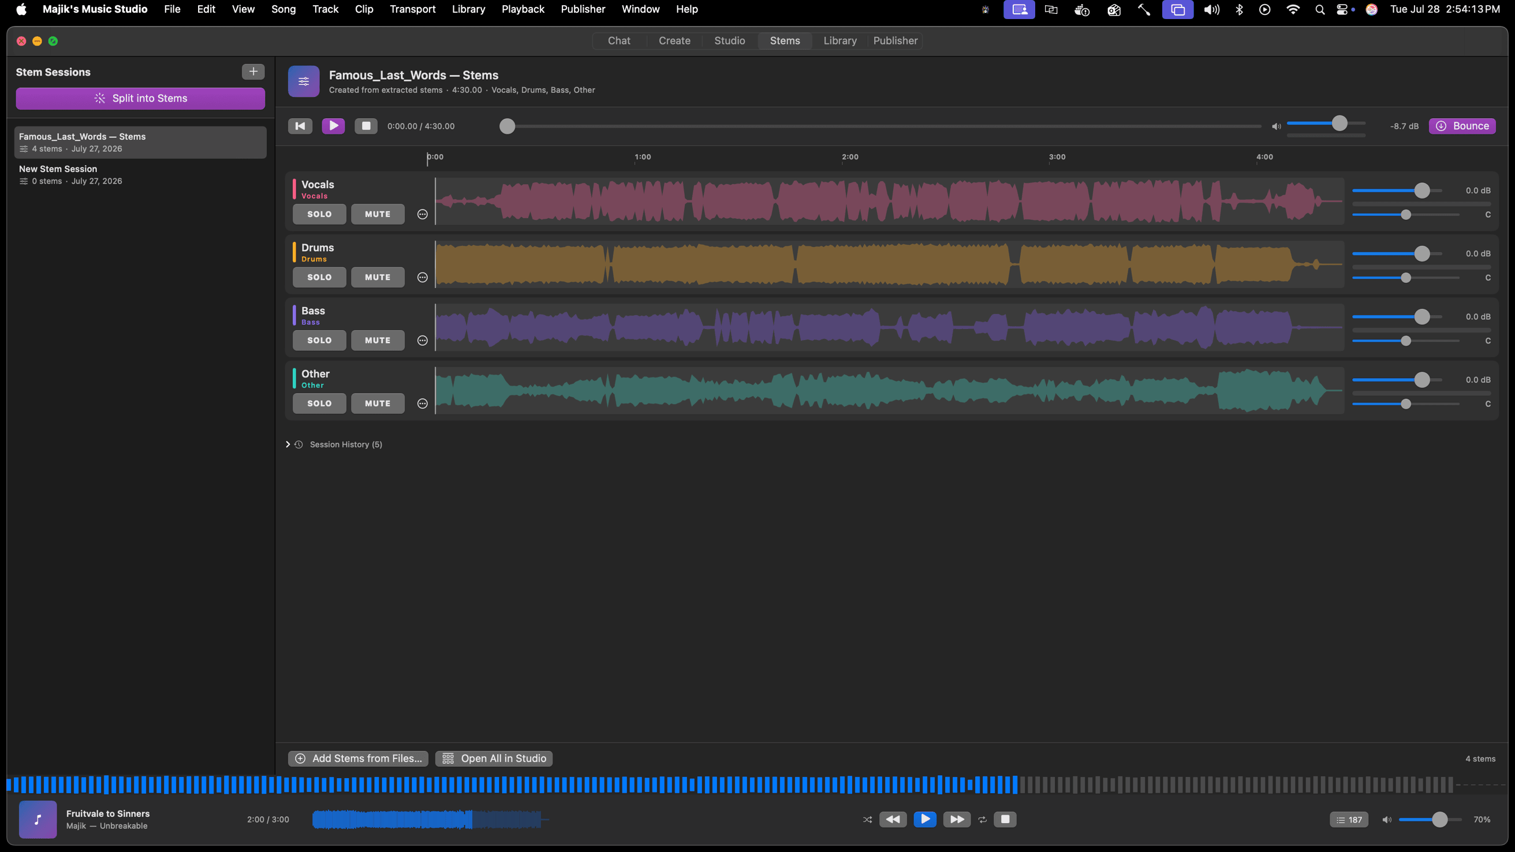The height and width of the screenshot is (852, 1515).
Task: Toggle shuffle in the bottom player
Action: [867, 820]
